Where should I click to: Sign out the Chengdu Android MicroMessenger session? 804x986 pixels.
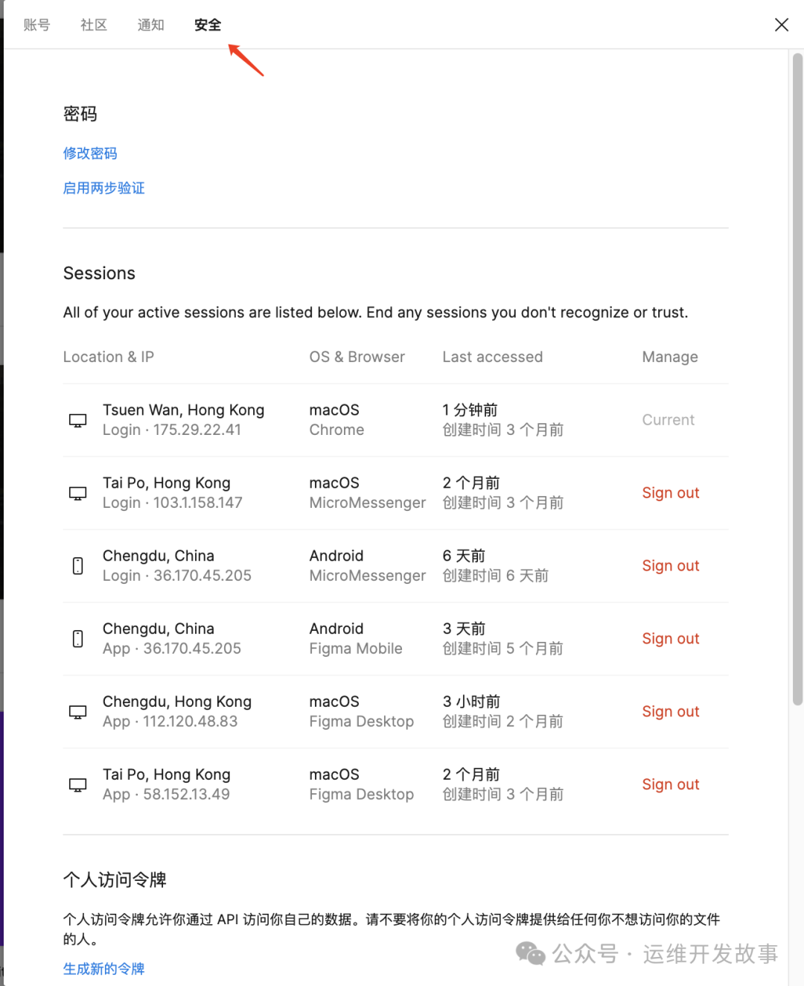click(x=671, y=566)
